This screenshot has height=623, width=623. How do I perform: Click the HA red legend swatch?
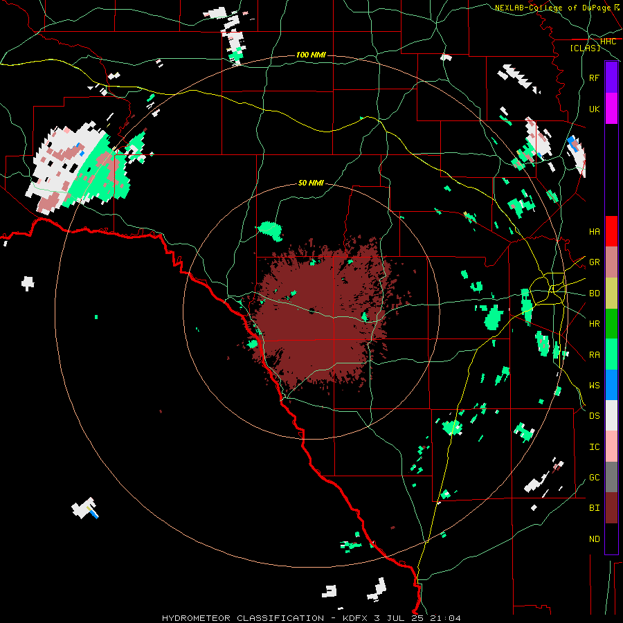pos(611,231)
